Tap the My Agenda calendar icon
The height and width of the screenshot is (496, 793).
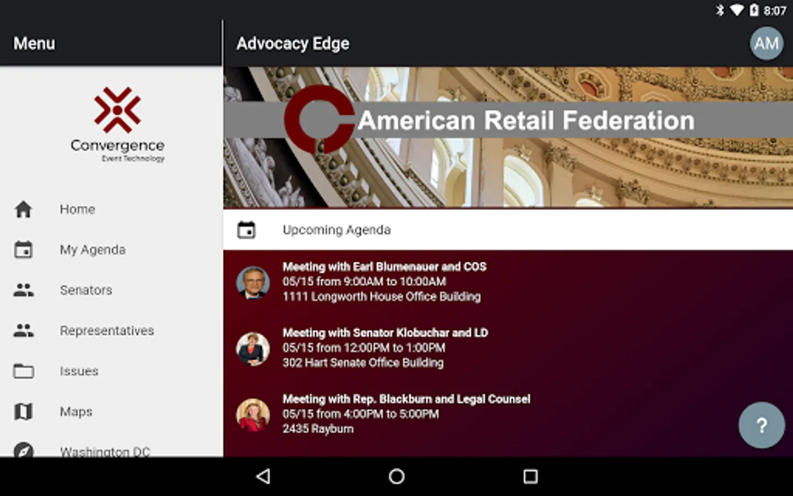pyautogui.click(x=23, y=250)
